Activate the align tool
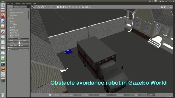 pos(83,7)
